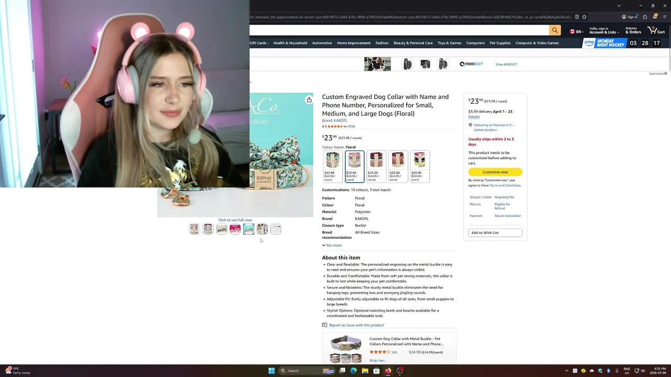
Task: Select the fifth yellow-pink collar swatch
Action: tap(419, 167)
